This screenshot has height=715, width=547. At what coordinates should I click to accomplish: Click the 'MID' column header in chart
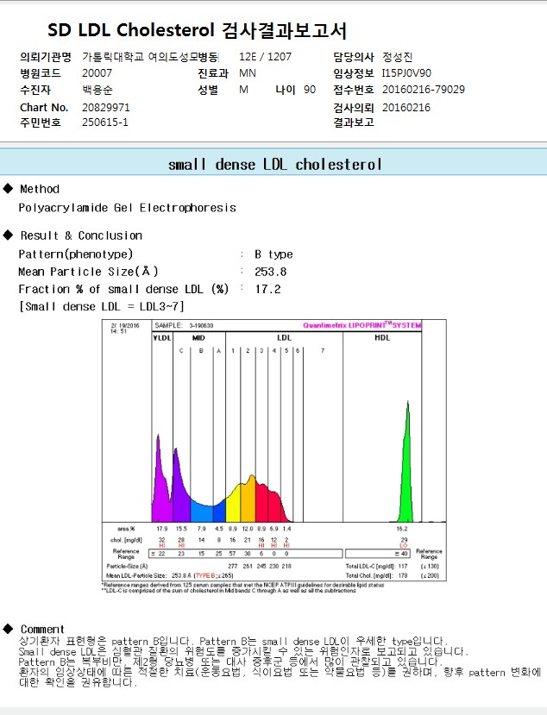tap(198, 338)
